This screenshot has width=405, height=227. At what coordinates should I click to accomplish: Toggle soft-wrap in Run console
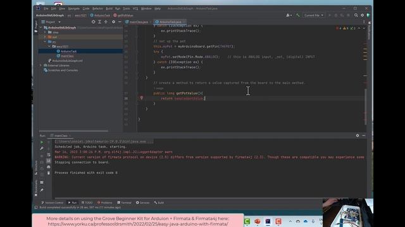tap(49, 154)
